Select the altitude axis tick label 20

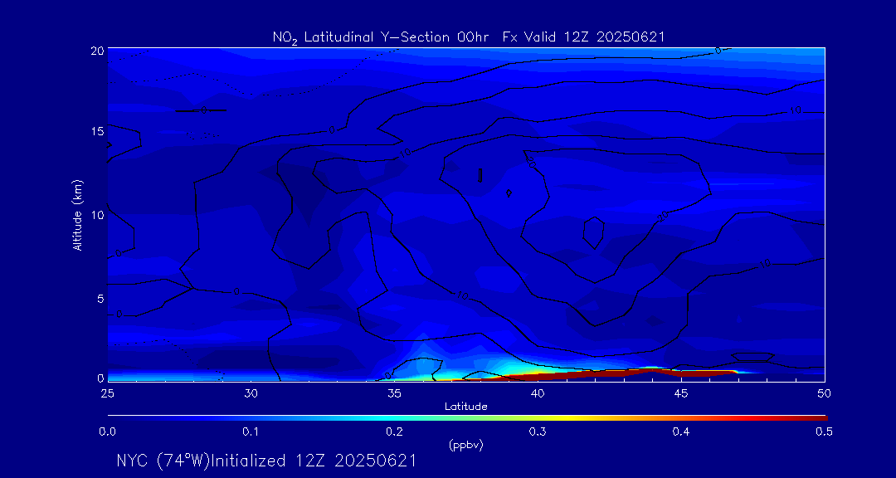[96, 50]
